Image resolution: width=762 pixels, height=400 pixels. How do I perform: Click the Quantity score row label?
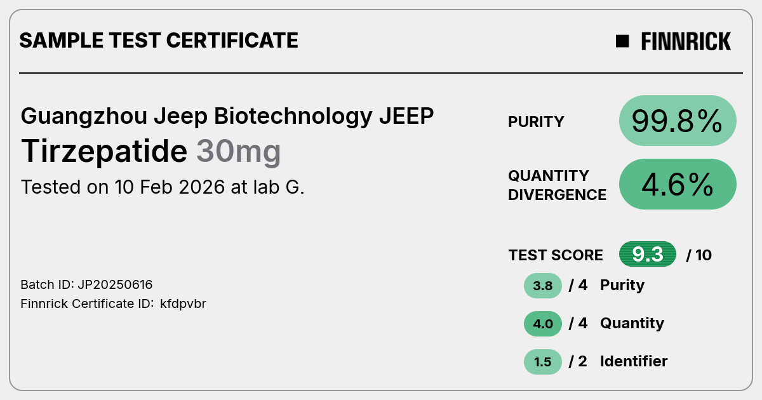point(632,323)
